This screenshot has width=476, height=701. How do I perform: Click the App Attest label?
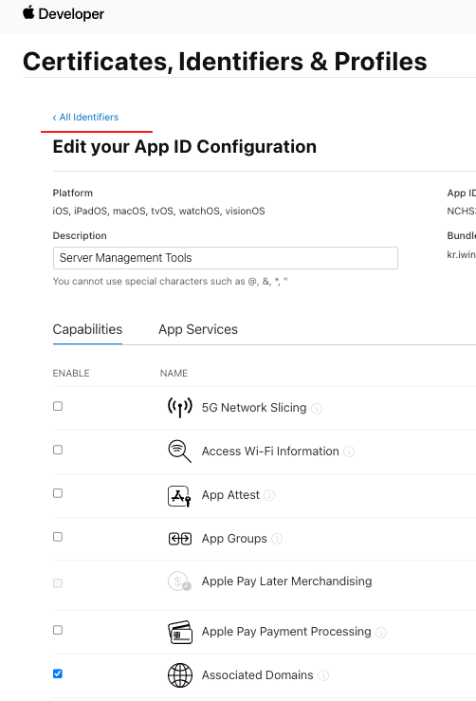(230, 495)
